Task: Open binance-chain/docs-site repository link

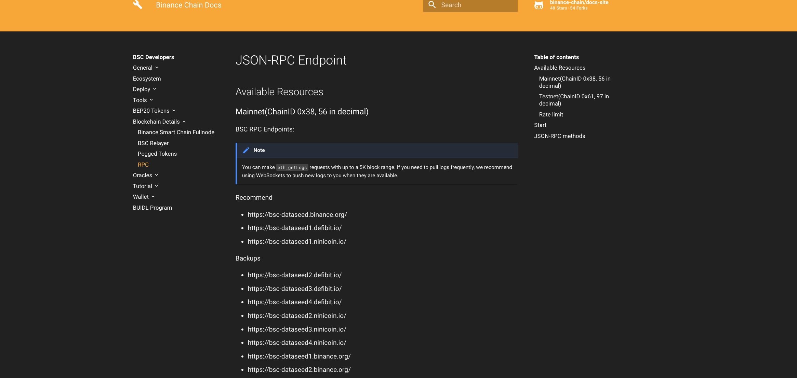Action: click(x=579, y=3)
